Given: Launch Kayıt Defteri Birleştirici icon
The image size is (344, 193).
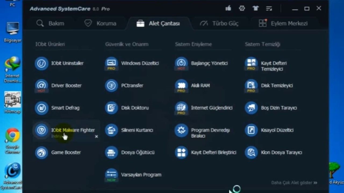Looking at the screenshot, I should click(181, 153).
